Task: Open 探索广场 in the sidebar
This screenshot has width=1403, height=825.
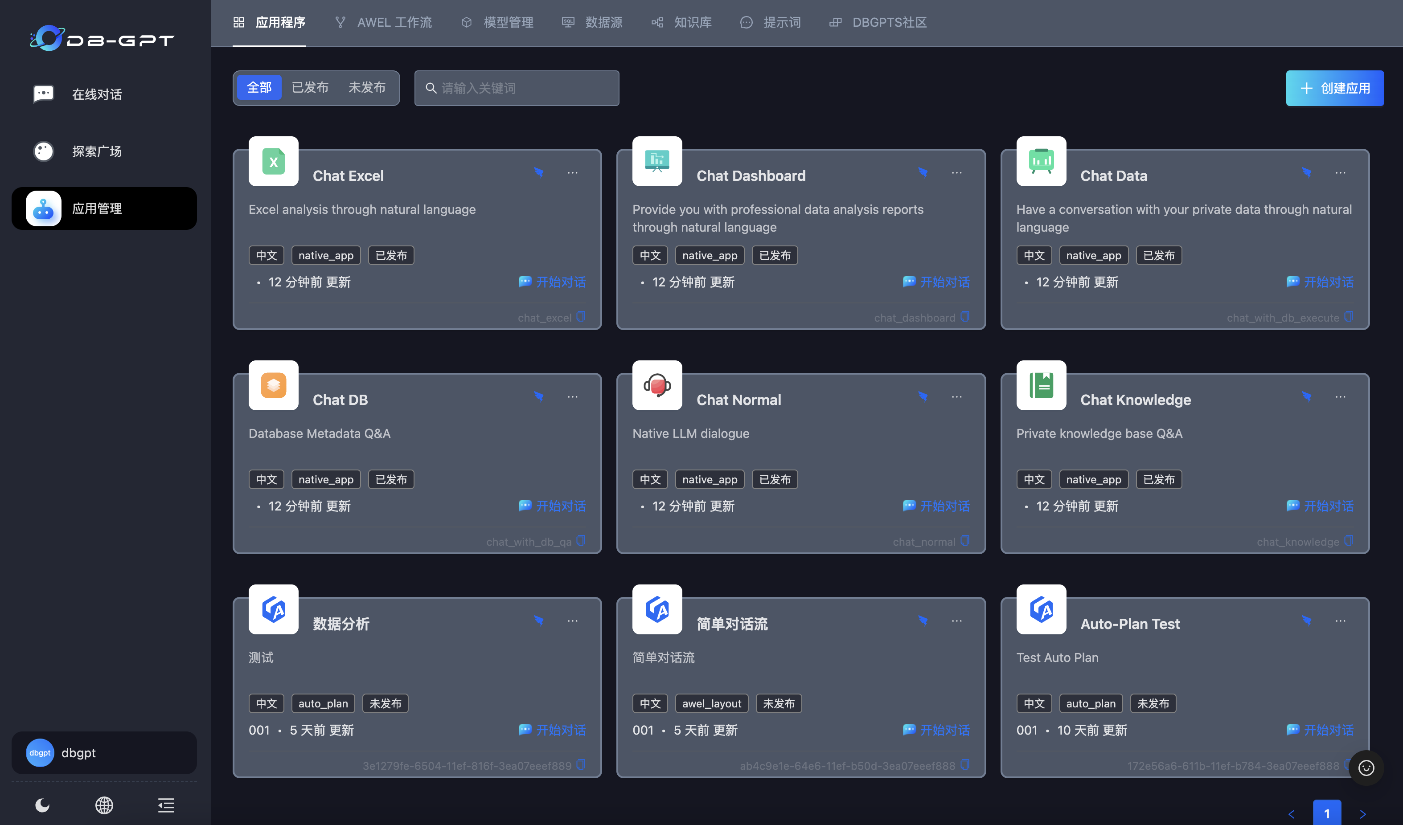Action: click(x=96, y=151)
